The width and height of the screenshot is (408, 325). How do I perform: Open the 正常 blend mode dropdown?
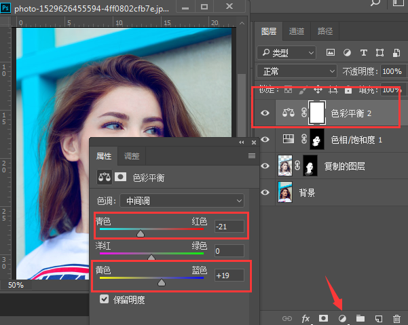coord(298,71)
